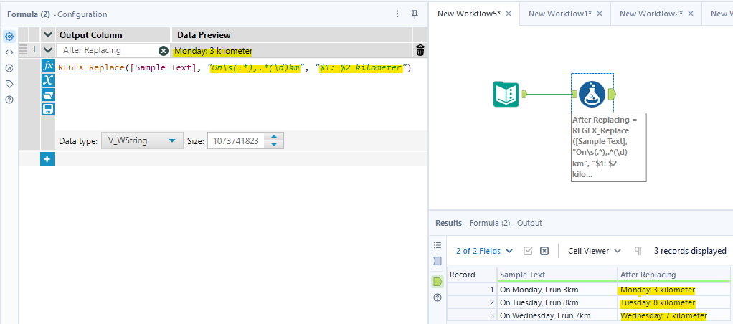
Task: Open the Configuration gear tab in the sidebar
Action: click(9, 36)
